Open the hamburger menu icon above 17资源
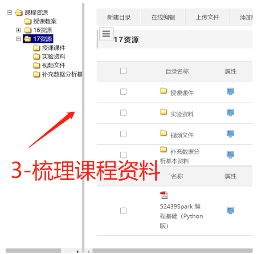The image size is (257, 254). 106,34
